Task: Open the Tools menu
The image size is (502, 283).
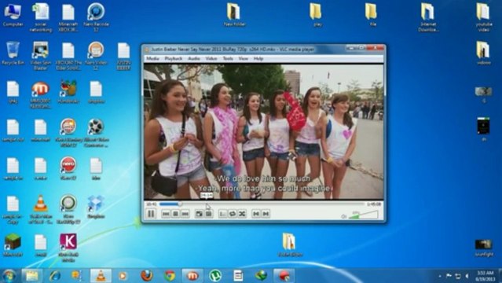Action: 228,59
